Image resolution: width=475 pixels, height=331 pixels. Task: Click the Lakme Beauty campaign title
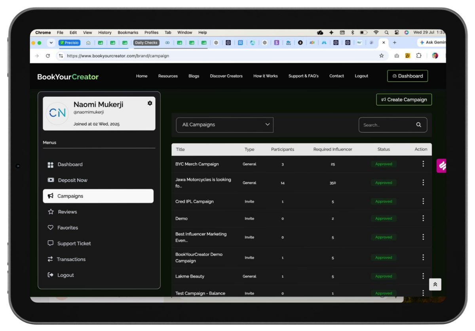pyautogui.click(x=190, y=276)
